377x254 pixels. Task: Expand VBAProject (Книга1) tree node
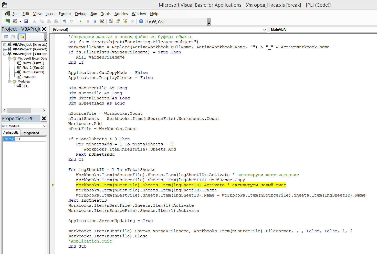tap(5, 45)
